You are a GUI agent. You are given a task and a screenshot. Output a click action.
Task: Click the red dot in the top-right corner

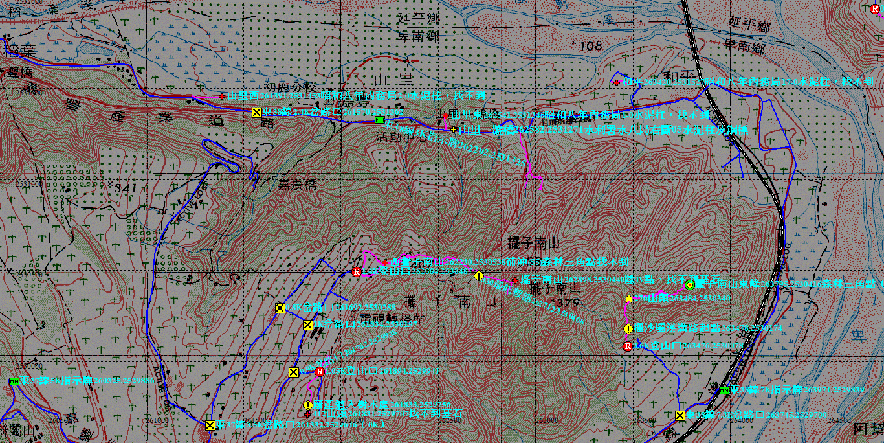876,9
